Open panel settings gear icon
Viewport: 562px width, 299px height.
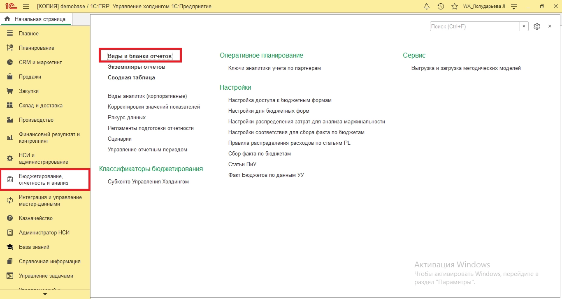point(536,26)
